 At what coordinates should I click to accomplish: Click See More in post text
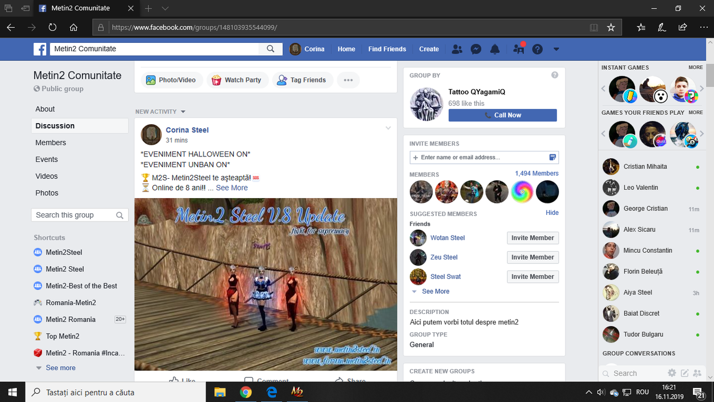[x=231, y=188]
